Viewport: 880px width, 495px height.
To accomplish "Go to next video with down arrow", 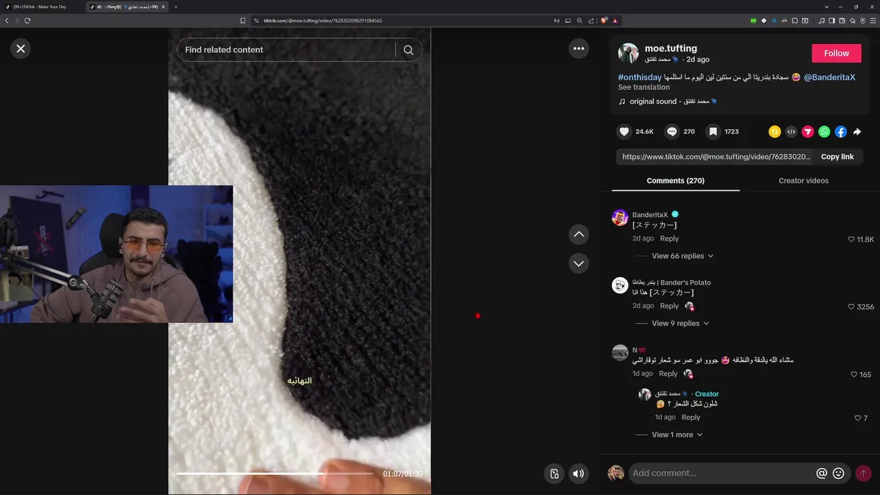I will click(x=579, y=263).
